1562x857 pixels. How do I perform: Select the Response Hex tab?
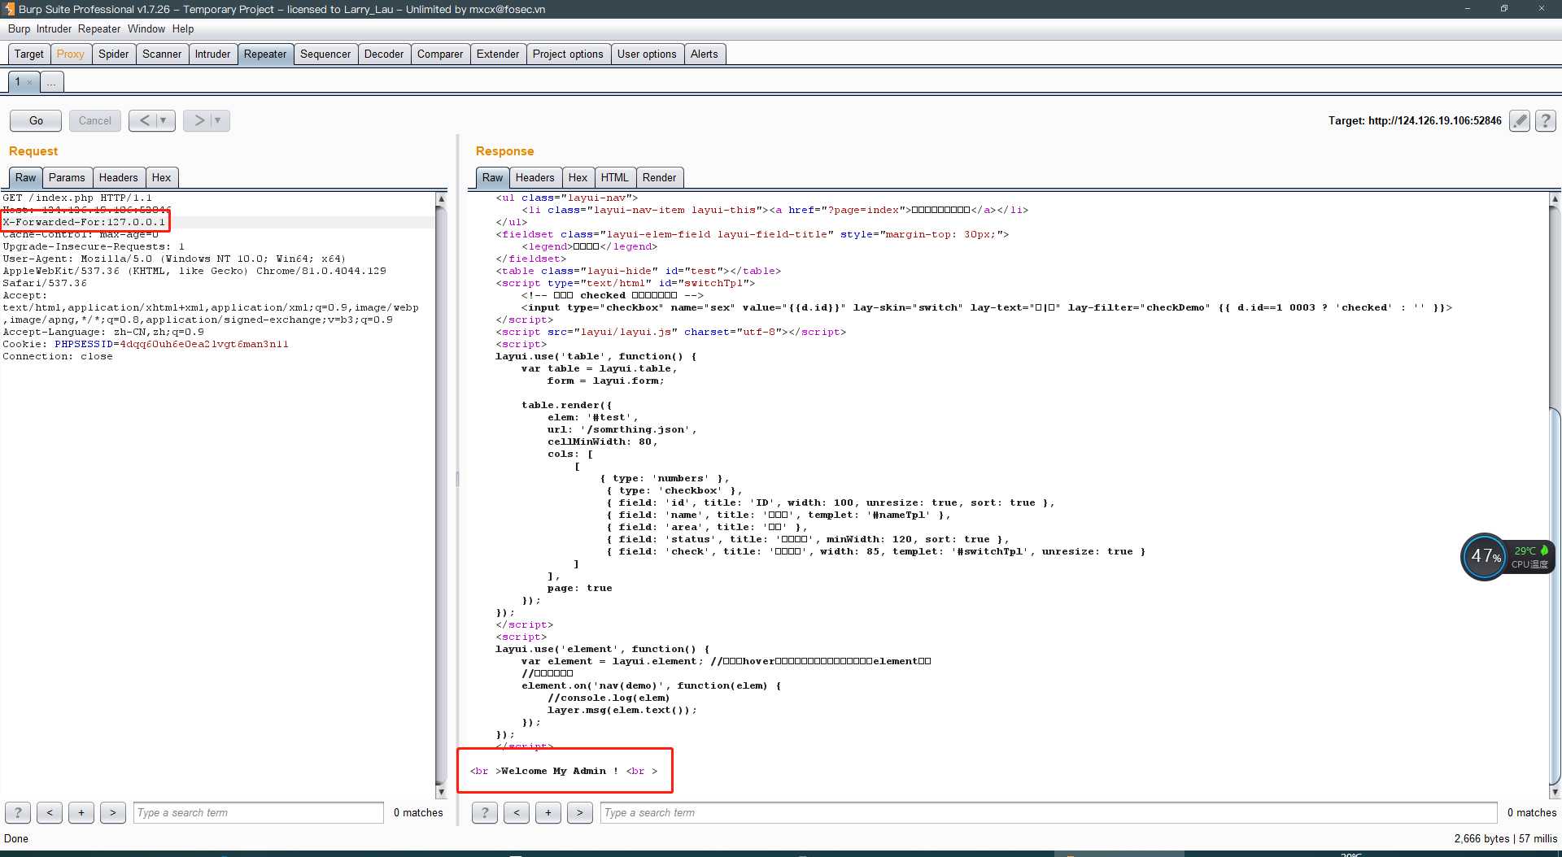tap(578, 177)
